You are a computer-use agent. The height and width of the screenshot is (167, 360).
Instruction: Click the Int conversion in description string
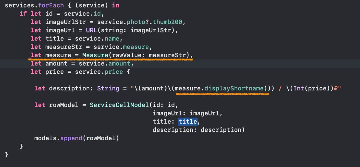click(x=299, y=88)
